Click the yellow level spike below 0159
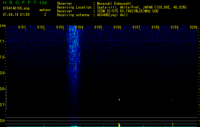Image resolution: width=200 pixels, height=127 pixels. click(x=173, y=125)
